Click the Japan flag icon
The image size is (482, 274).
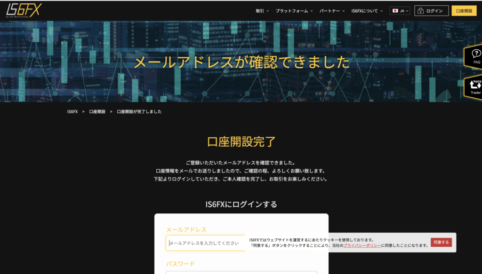395,11
